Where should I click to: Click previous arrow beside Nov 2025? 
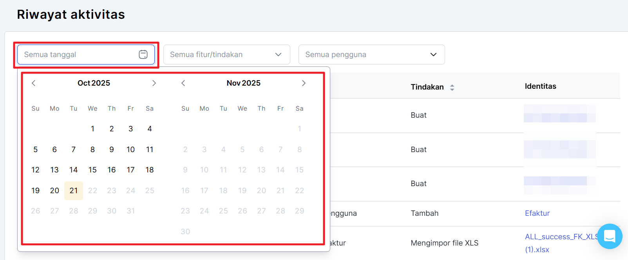[183, 83]
